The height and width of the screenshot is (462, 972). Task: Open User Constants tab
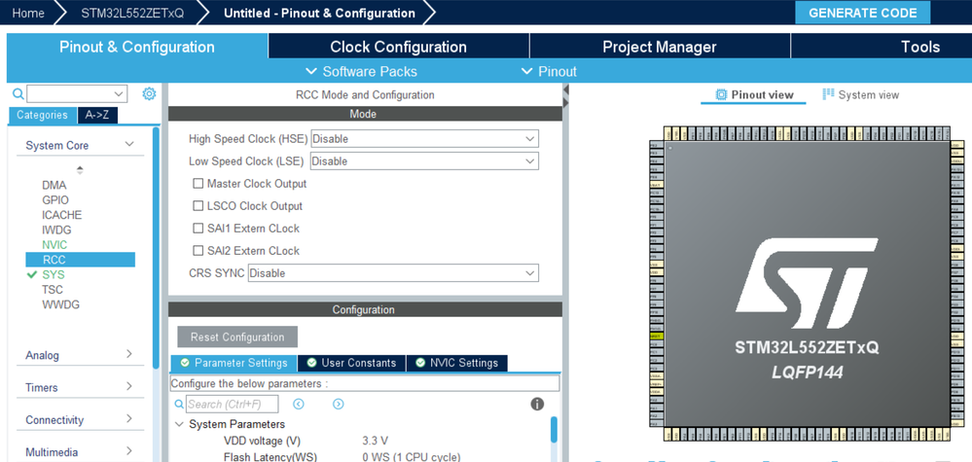pos(351,363)
